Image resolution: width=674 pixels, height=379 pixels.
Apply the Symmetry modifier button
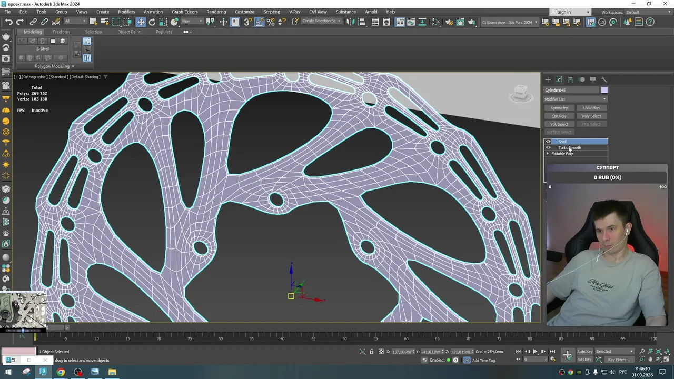(559, 108)
